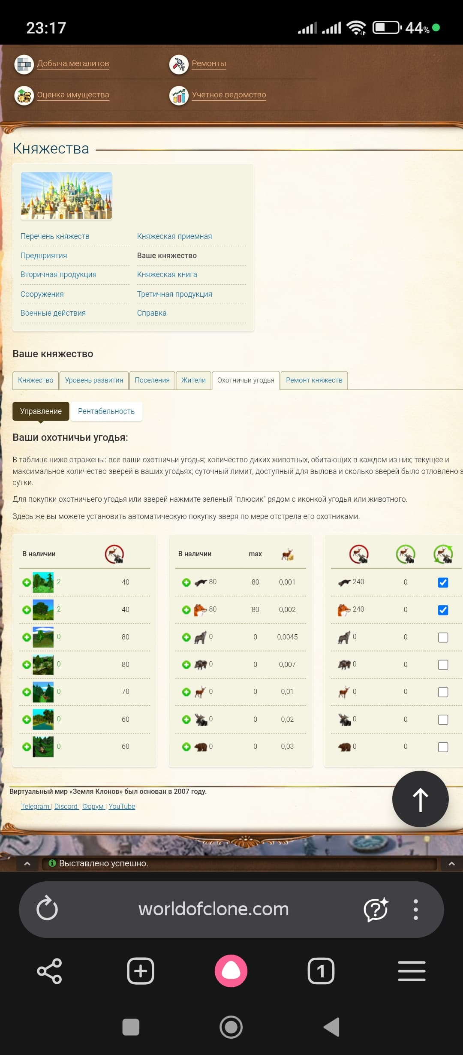The width and height of the screenshot is (463, 1055).
Task: Open the Княжеская книга link
Action: (167, 274)
